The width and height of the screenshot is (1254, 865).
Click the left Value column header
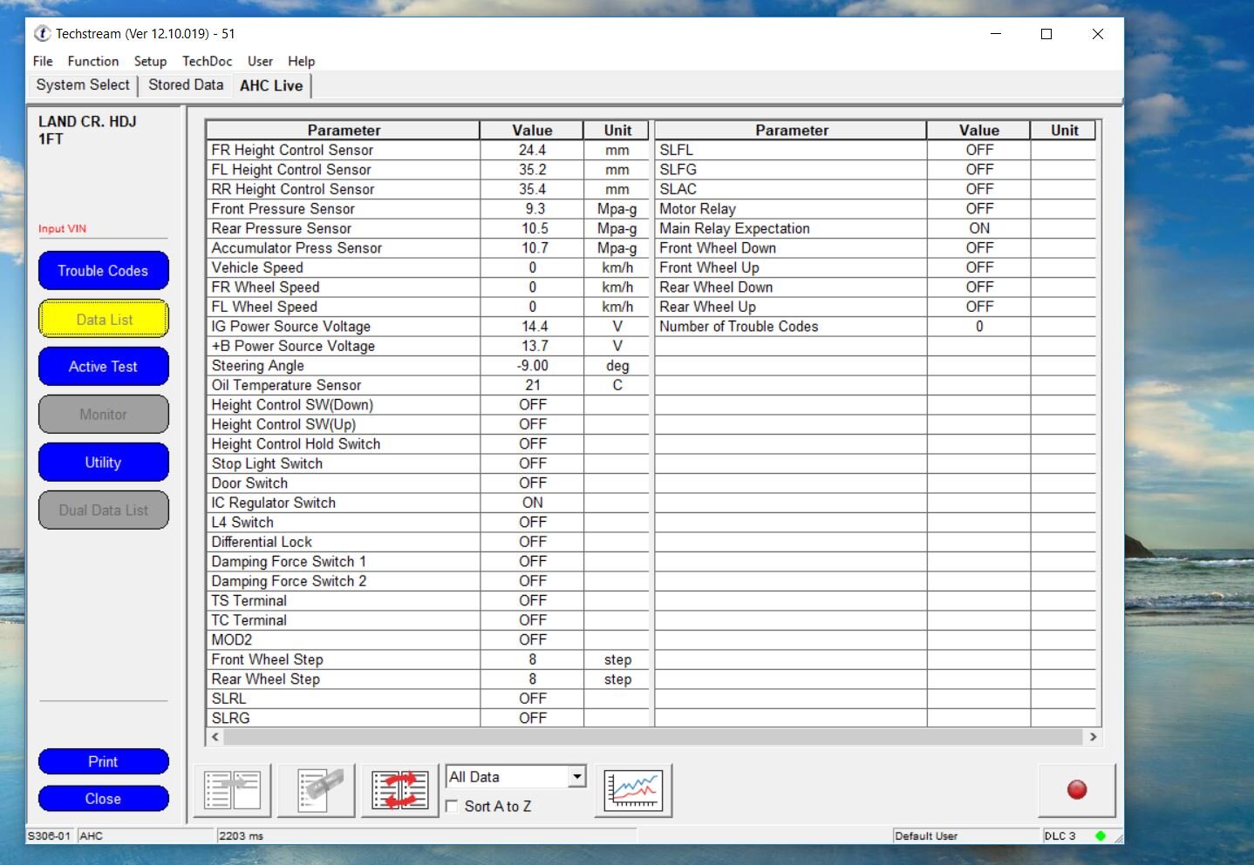click(x=532, y=130)
